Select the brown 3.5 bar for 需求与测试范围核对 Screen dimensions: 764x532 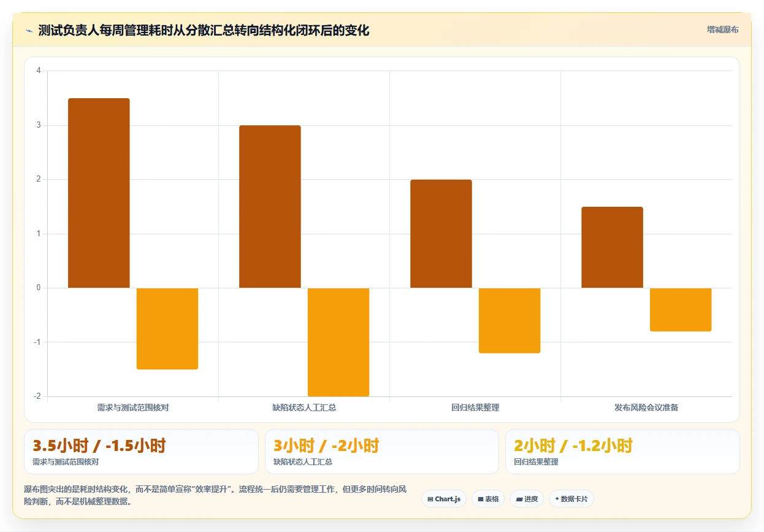click(99, 193)
